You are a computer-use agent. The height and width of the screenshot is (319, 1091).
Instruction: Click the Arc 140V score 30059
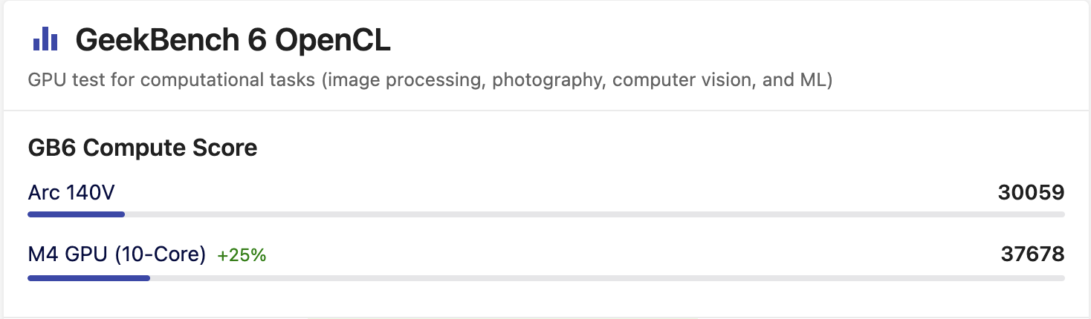click(x=1031, y=193)
